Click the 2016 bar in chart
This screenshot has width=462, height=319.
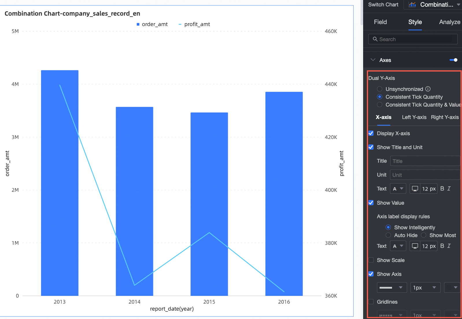coord(284,194)
